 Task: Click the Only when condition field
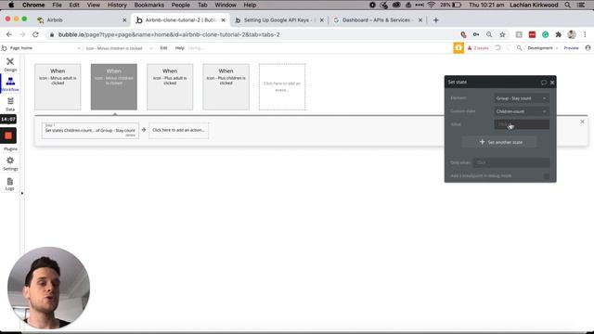(x=511, y=162)
